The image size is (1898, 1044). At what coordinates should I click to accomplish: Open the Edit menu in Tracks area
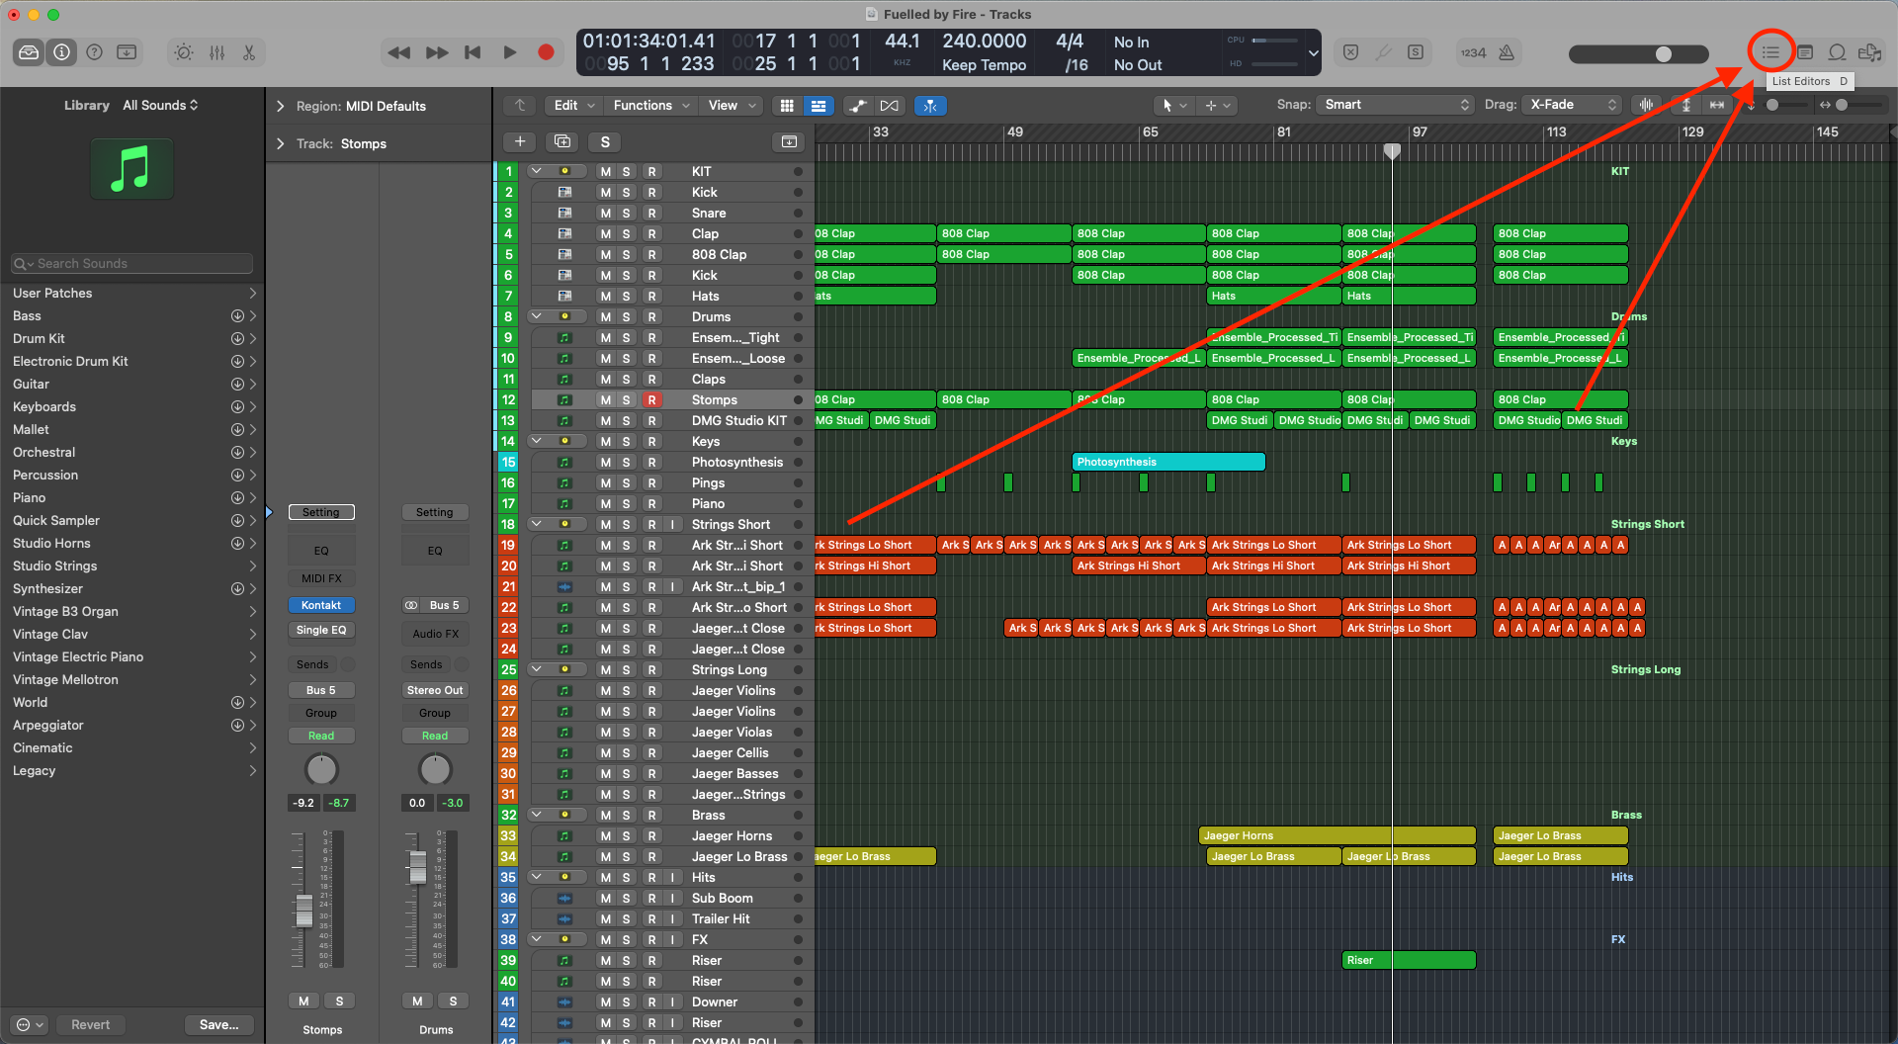pos(574,106)
